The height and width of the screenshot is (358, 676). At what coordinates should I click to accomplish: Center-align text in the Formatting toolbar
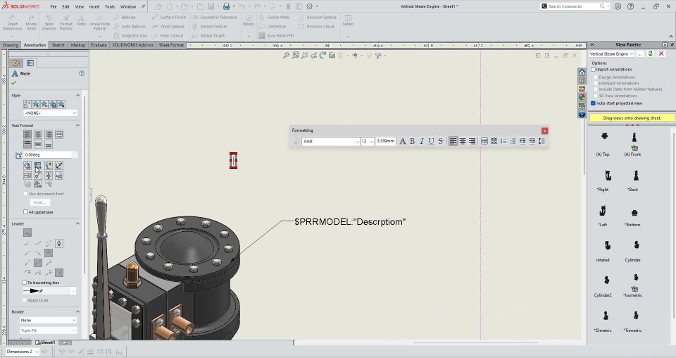[x=463, y=141]
